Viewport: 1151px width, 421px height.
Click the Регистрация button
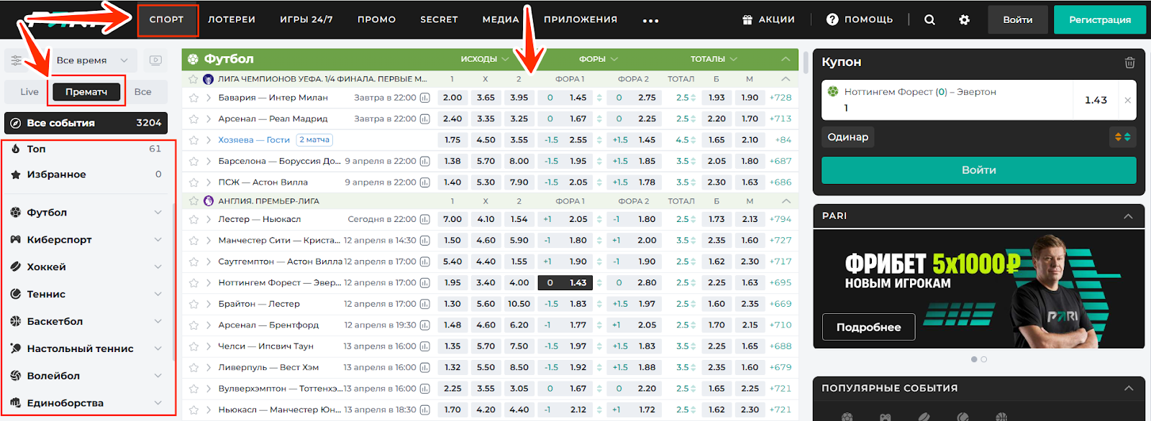tap(1099, 20)
